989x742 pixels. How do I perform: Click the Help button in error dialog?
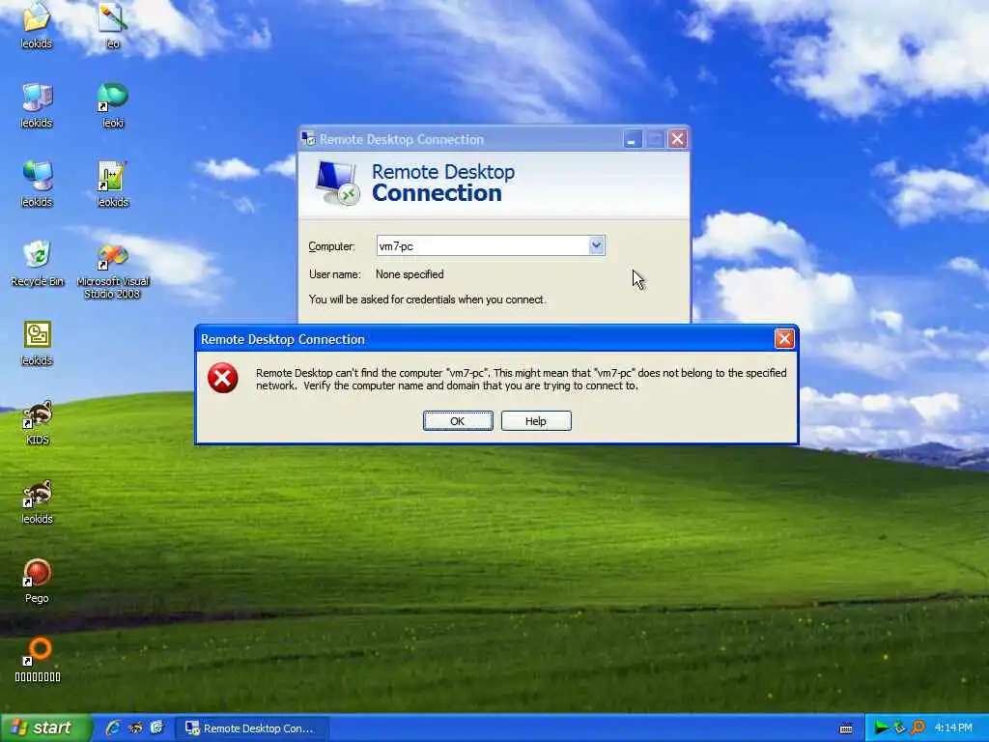[x=536, y=421]
